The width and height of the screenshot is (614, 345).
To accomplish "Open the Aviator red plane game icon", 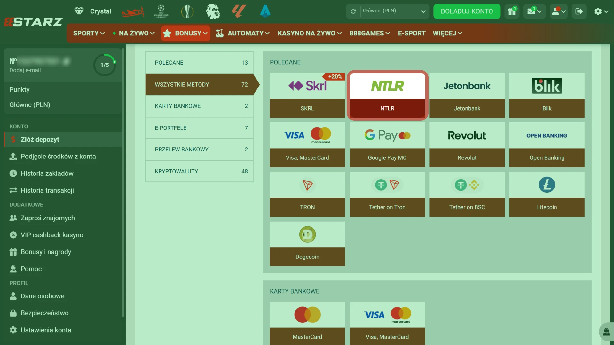I will [x=133, y=12].
